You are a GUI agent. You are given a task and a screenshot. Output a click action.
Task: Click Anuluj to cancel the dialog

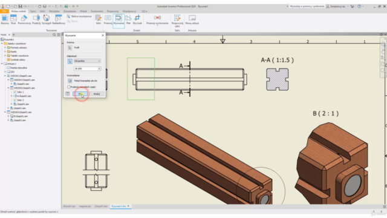[x=97, y=94]
